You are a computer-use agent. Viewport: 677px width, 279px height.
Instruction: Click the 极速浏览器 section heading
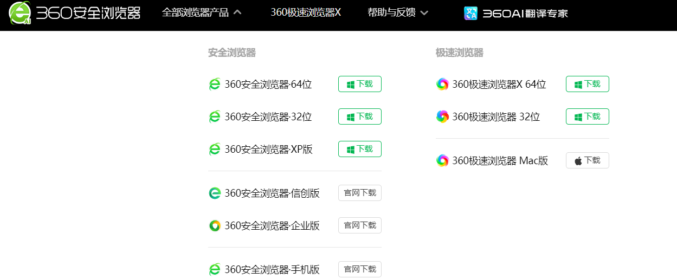tap(460, 53)
